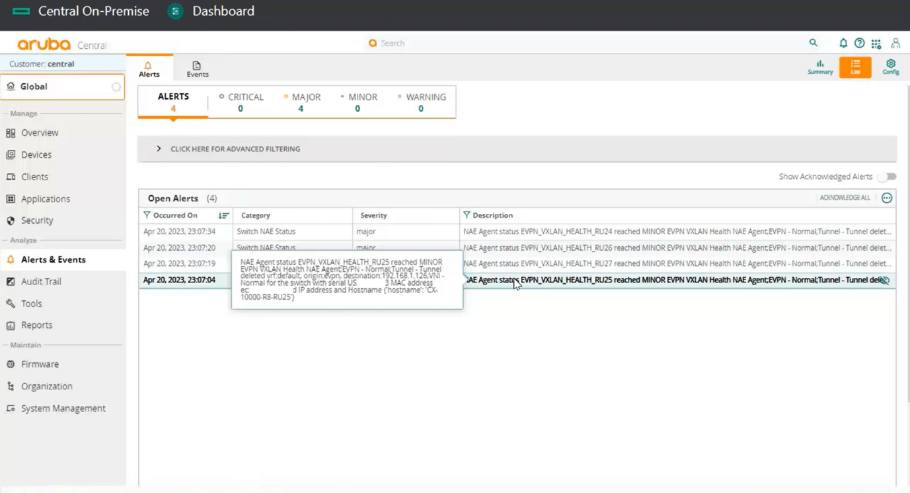This screenshot has height=493, width=910.
Task: Click the Aruba Central logo
Action: 61,44
